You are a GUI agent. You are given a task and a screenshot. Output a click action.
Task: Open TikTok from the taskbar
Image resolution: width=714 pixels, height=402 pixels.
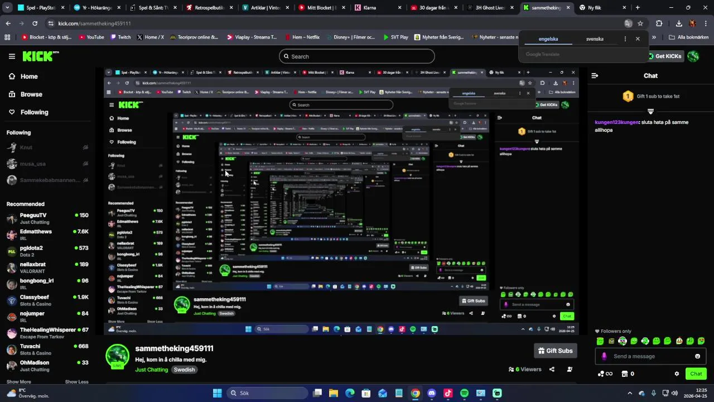coord(448,393)
